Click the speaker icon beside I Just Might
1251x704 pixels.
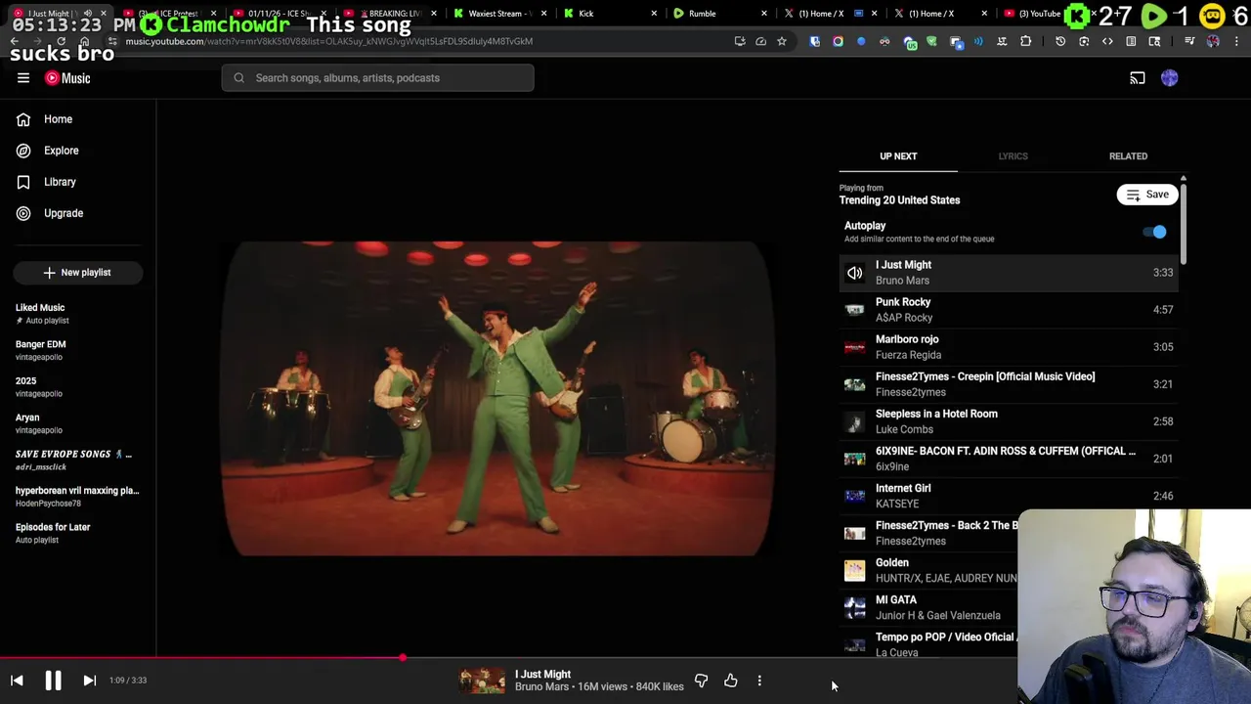coord(855,273)
